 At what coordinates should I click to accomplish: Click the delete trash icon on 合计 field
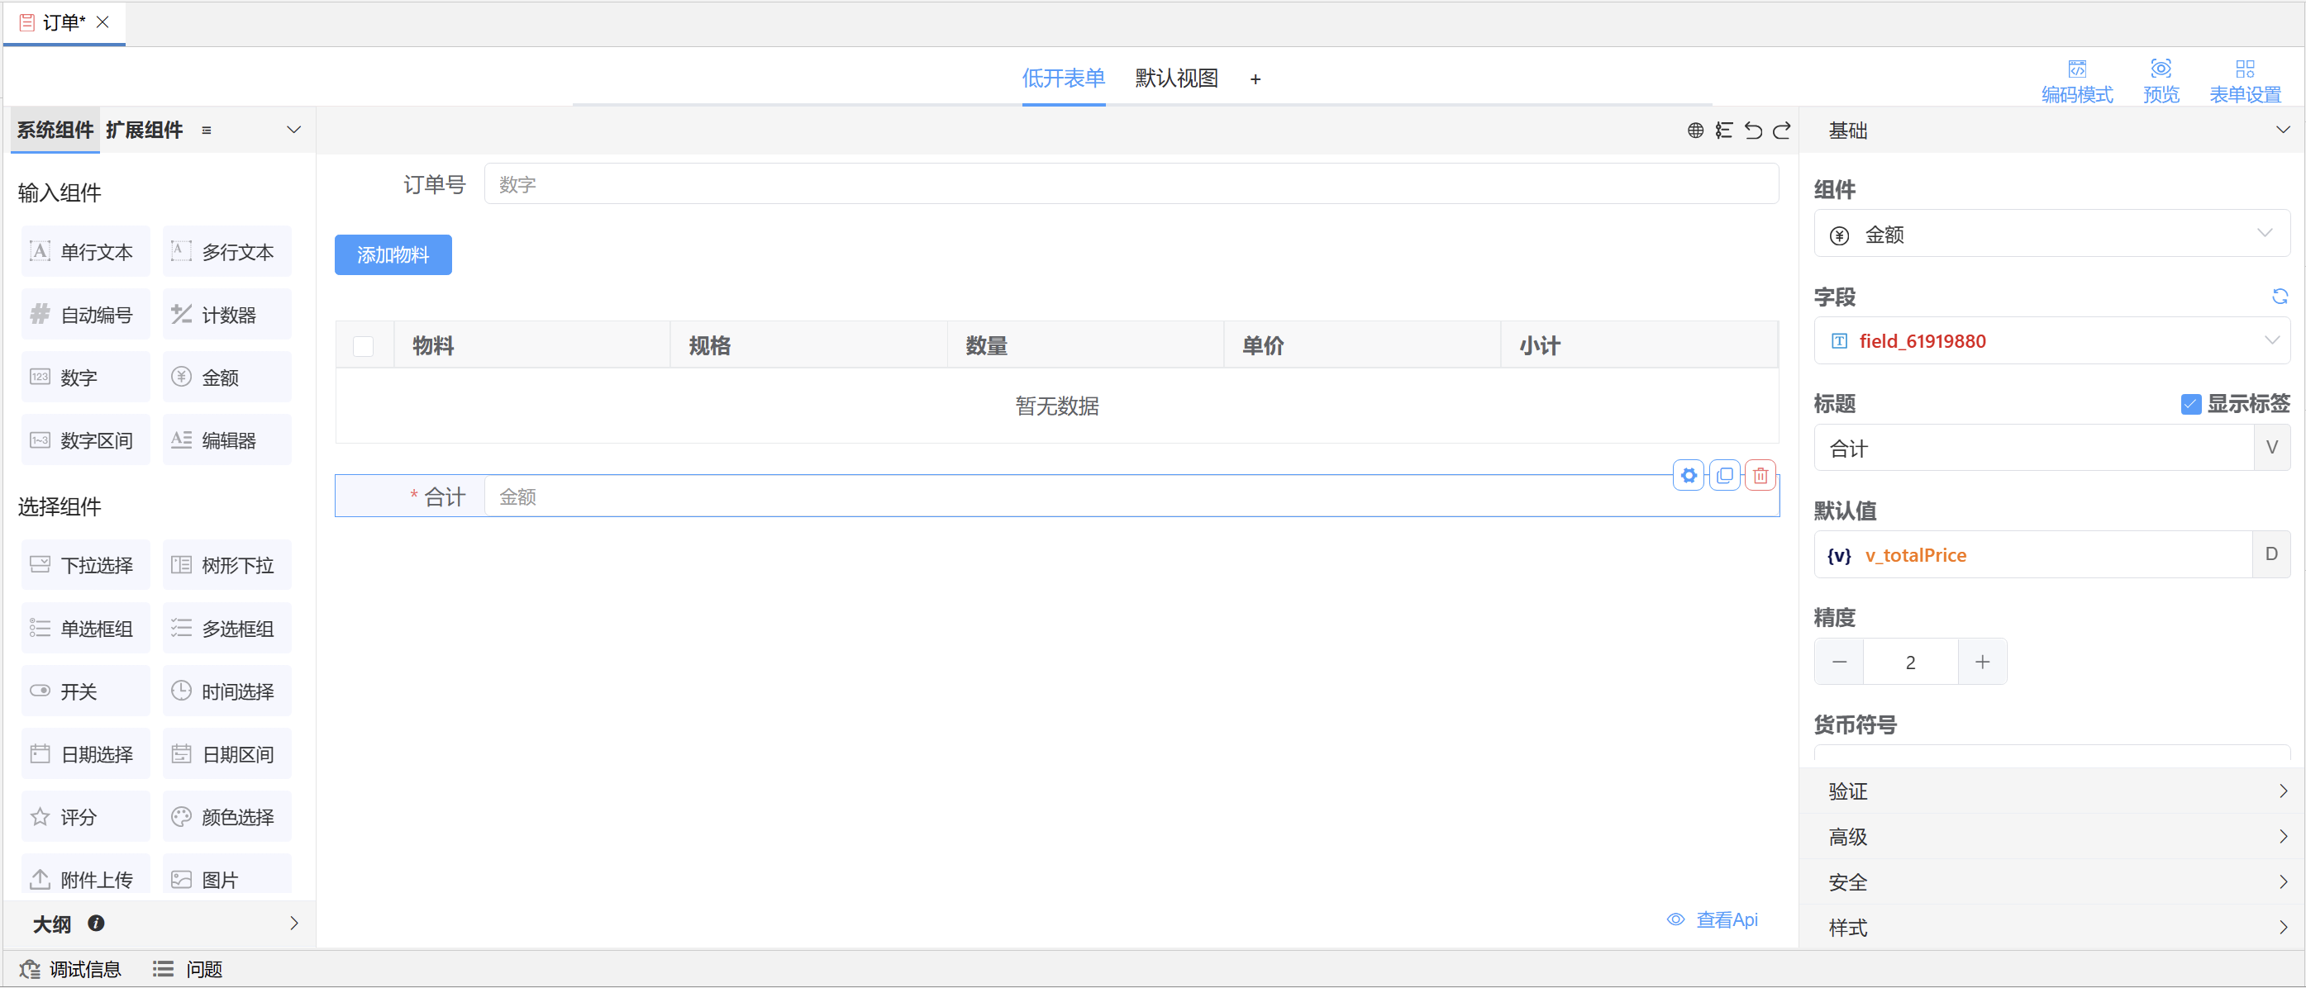click(x=1760, y=475)
